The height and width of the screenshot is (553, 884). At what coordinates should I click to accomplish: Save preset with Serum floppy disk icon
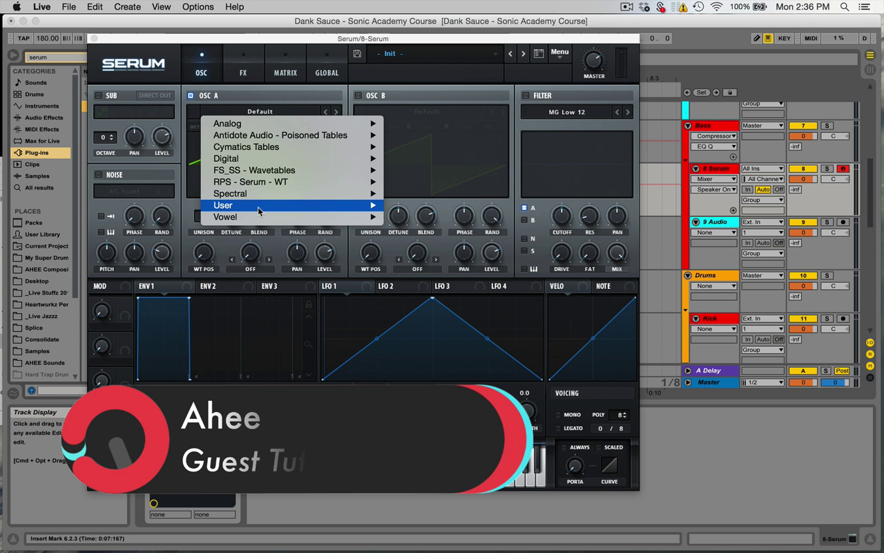coord(357,54)
